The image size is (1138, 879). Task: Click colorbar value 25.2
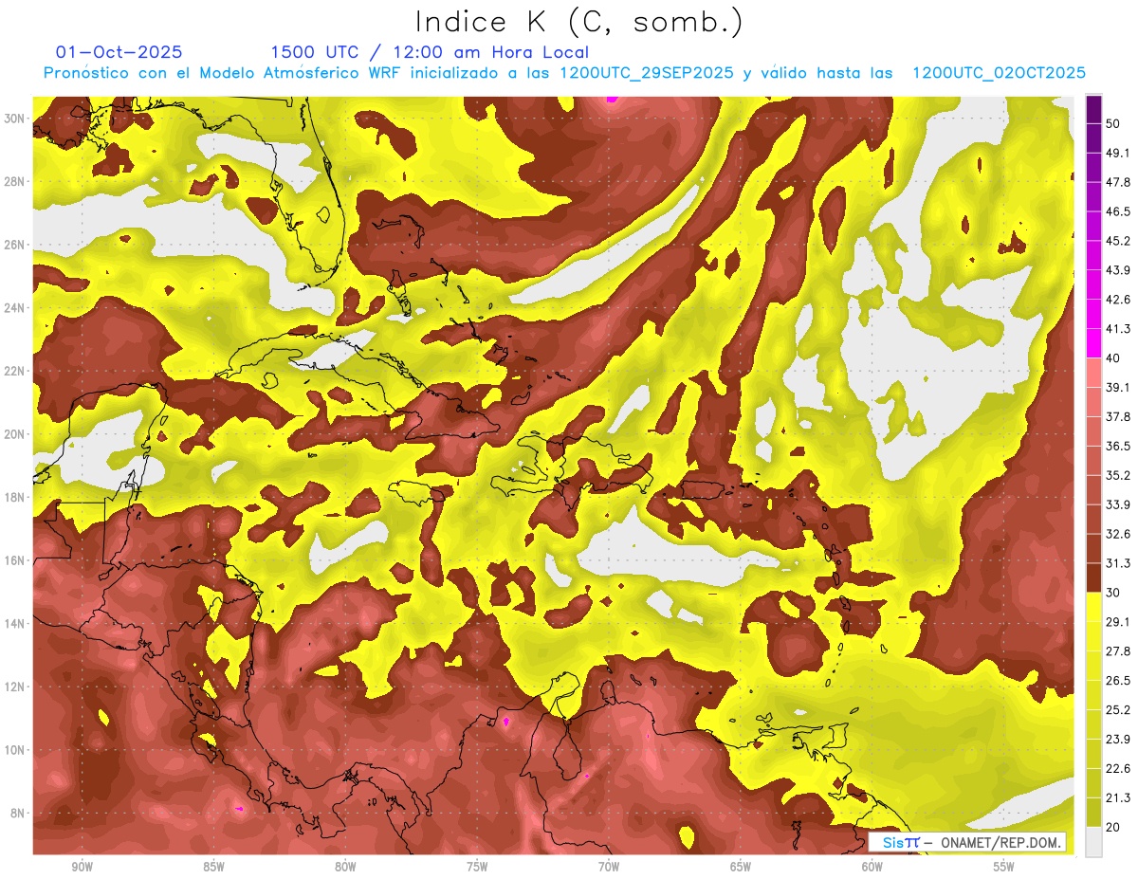tap(1118, 709)
